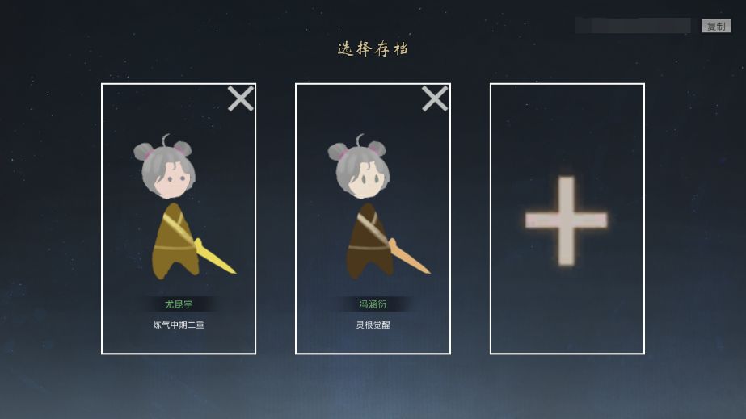The width and height of the screenshot is (746, 419).
Task: Click the gray-haired head of 尤昆宇's avatar
Action: coord(166,169)
